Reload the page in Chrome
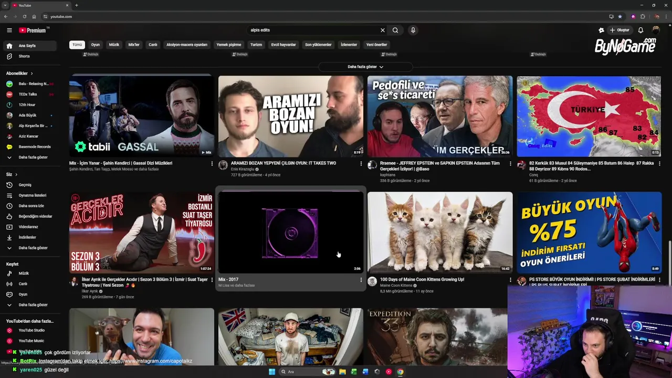Screen dimensions: 672x378 point(25,16)
